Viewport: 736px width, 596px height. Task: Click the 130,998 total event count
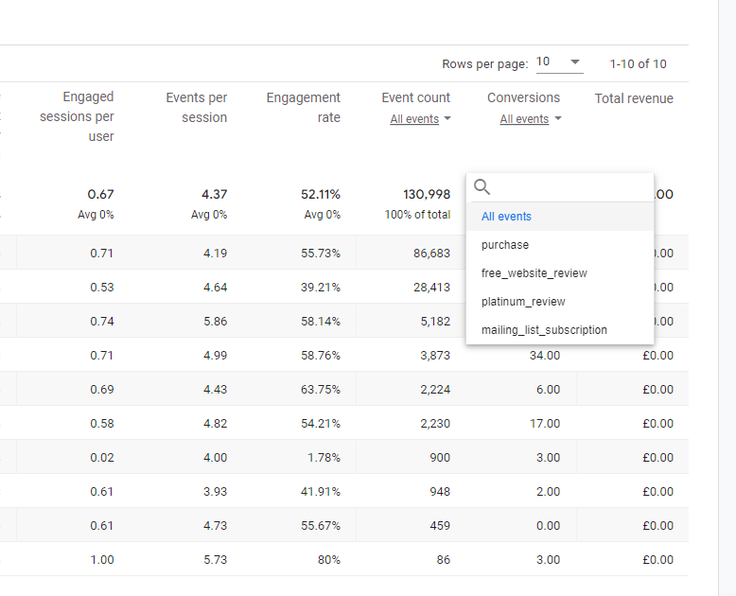click(x=428, y=194)
